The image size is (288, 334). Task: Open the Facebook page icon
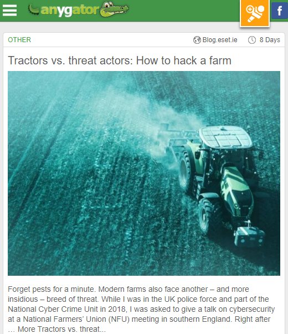click(280, 11)
